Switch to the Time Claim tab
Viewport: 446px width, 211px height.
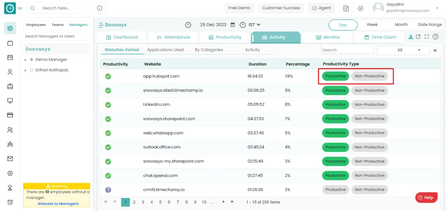pyautogui.click(x=380, y=37)
